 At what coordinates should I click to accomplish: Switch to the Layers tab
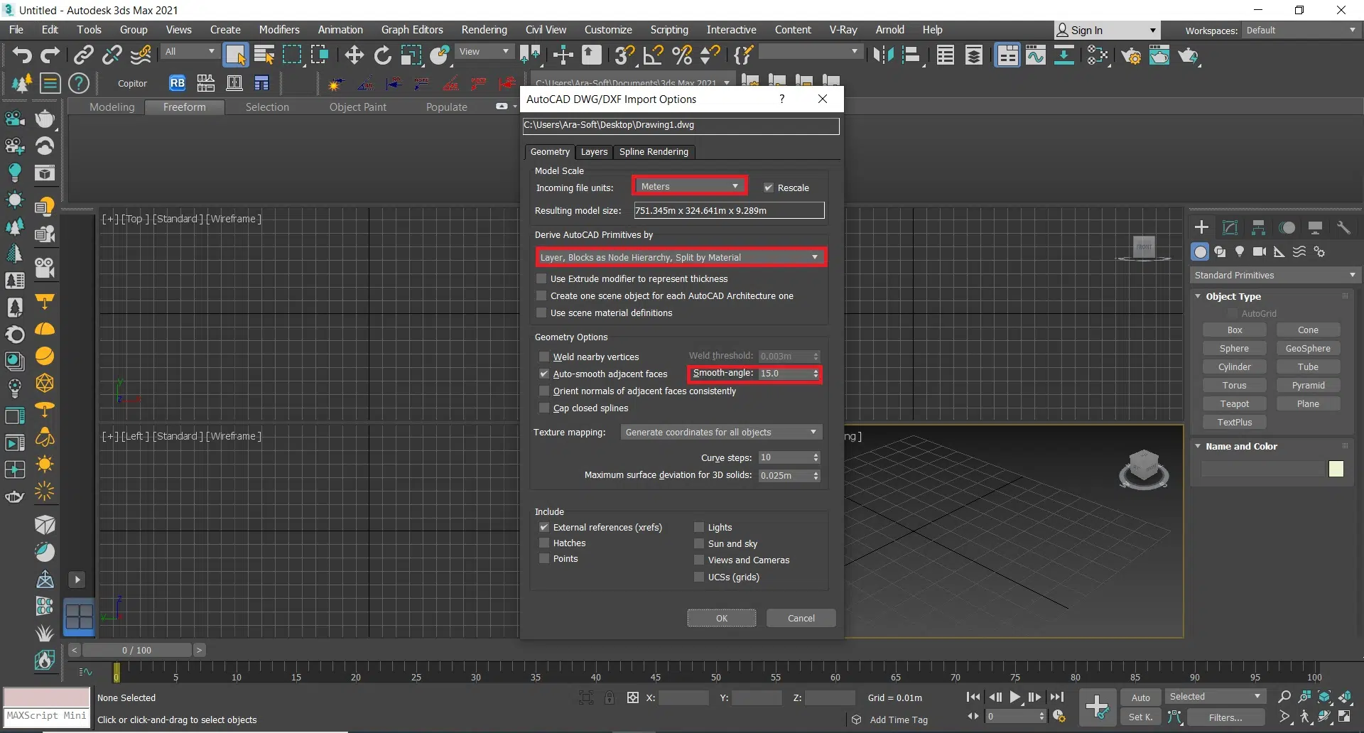pyautogui.click(x=594, y=152)
